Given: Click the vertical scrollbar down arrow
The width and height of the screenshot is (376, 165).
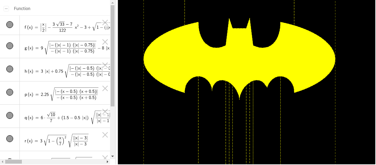Looking at the screenshot, I should 112,156.
